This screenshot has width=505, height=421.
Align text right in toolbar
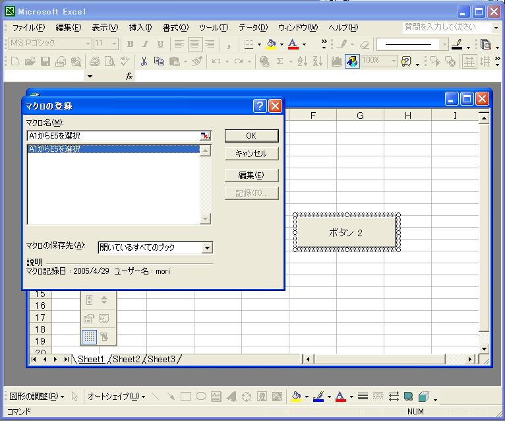coord(210,44)
